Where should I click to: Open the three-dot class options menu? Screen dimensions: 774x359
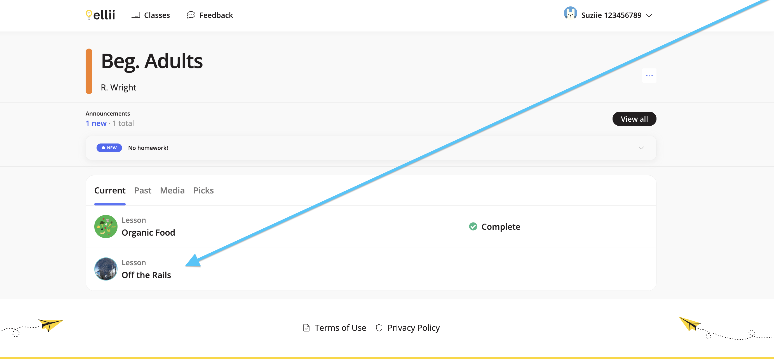point(649,76)
